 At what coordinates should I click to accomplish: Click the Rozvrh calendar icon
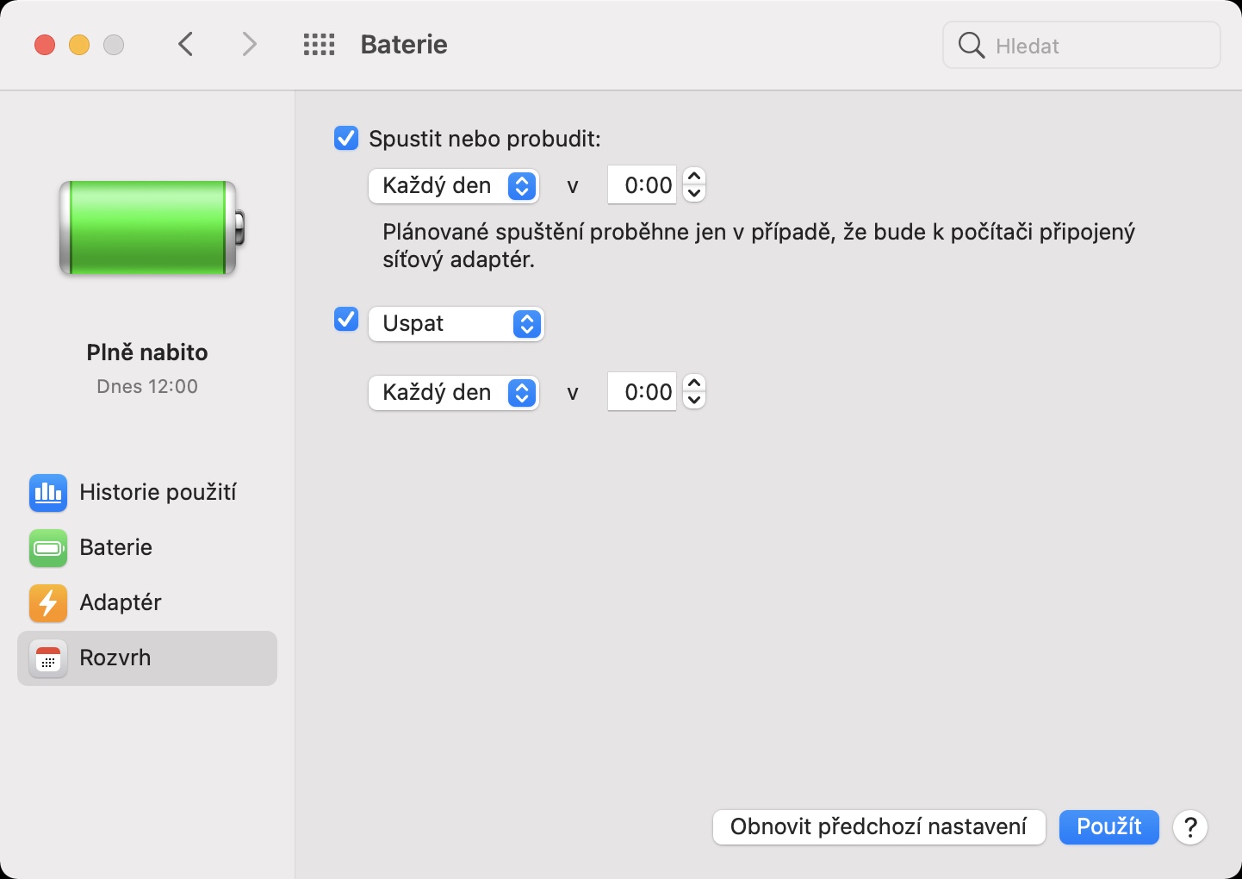(48, 658)
